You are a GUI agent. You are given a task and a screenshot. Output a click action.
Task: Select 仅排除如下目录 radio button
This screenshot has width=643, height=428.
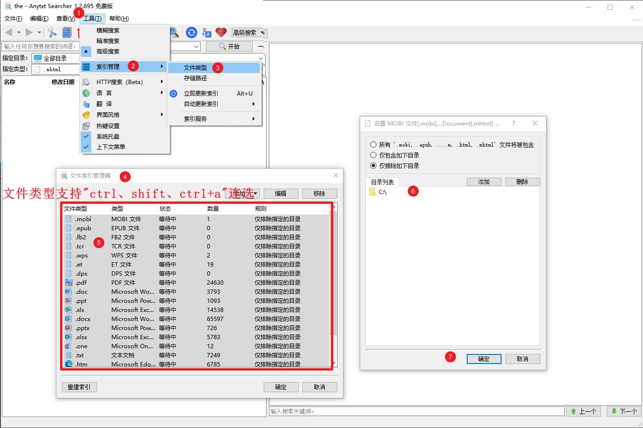point(373,166)
